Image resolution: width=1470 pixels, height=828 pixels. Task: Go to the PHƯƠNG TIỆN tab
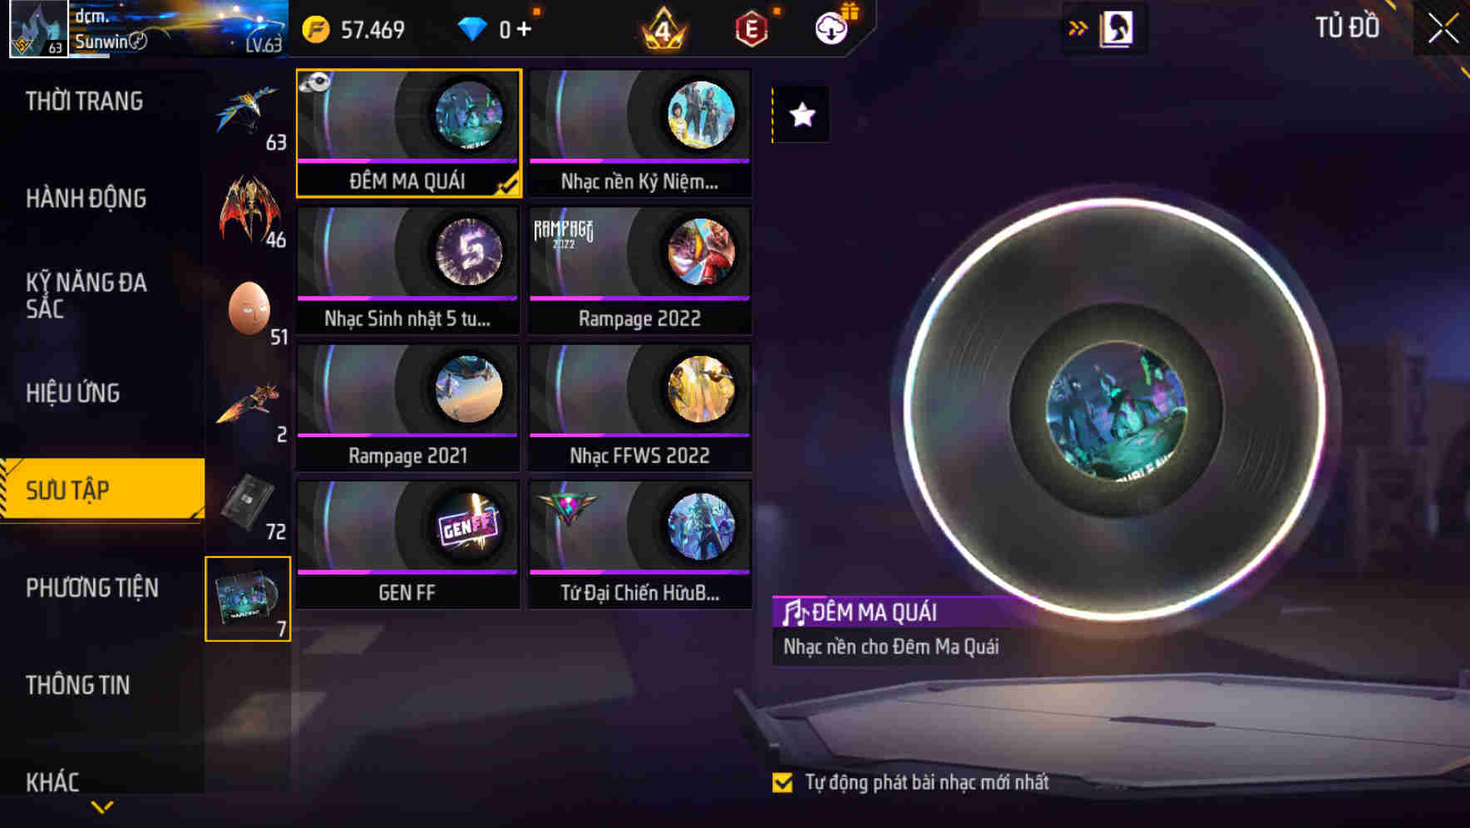coord(92,588)
